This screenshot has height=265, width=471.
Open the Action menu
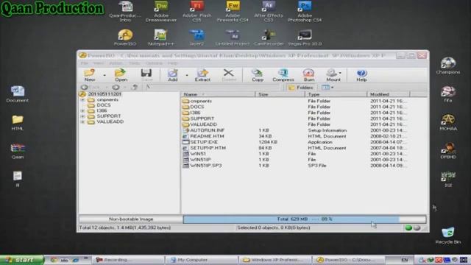[x=116, y=63]
